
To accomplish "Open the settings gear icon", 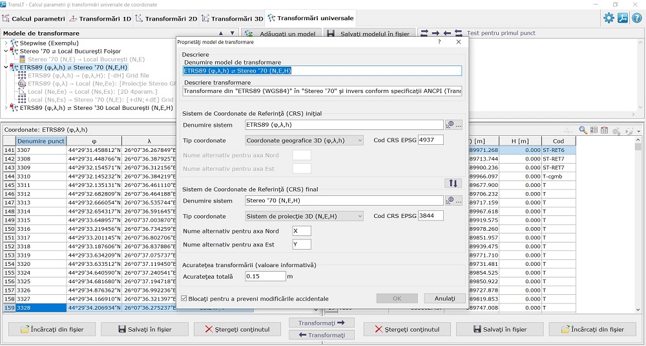I will 609,18.
